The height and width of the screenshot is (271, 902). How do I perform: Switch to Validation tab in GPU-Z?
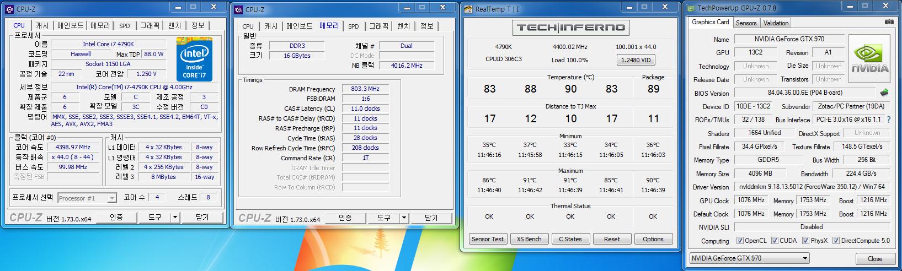click(776, 23)
